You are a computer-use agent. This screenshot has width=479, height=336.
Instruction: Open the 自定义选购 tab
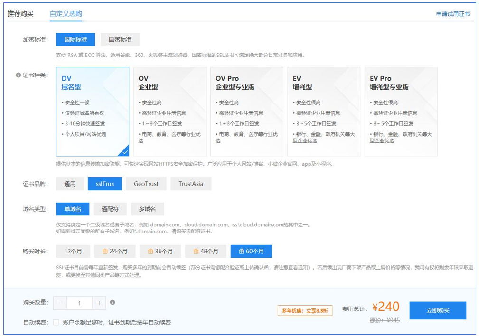(x=66, y=14)
